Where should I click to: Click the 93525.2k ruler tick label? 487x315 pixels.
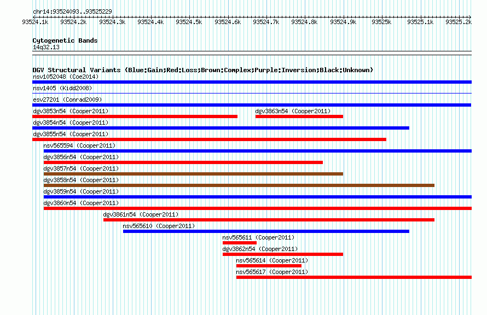459,22
